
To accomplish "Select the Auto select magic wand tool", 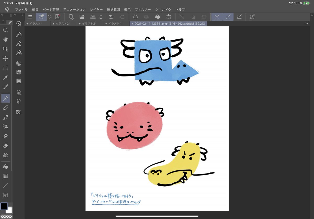I will 5,77.
